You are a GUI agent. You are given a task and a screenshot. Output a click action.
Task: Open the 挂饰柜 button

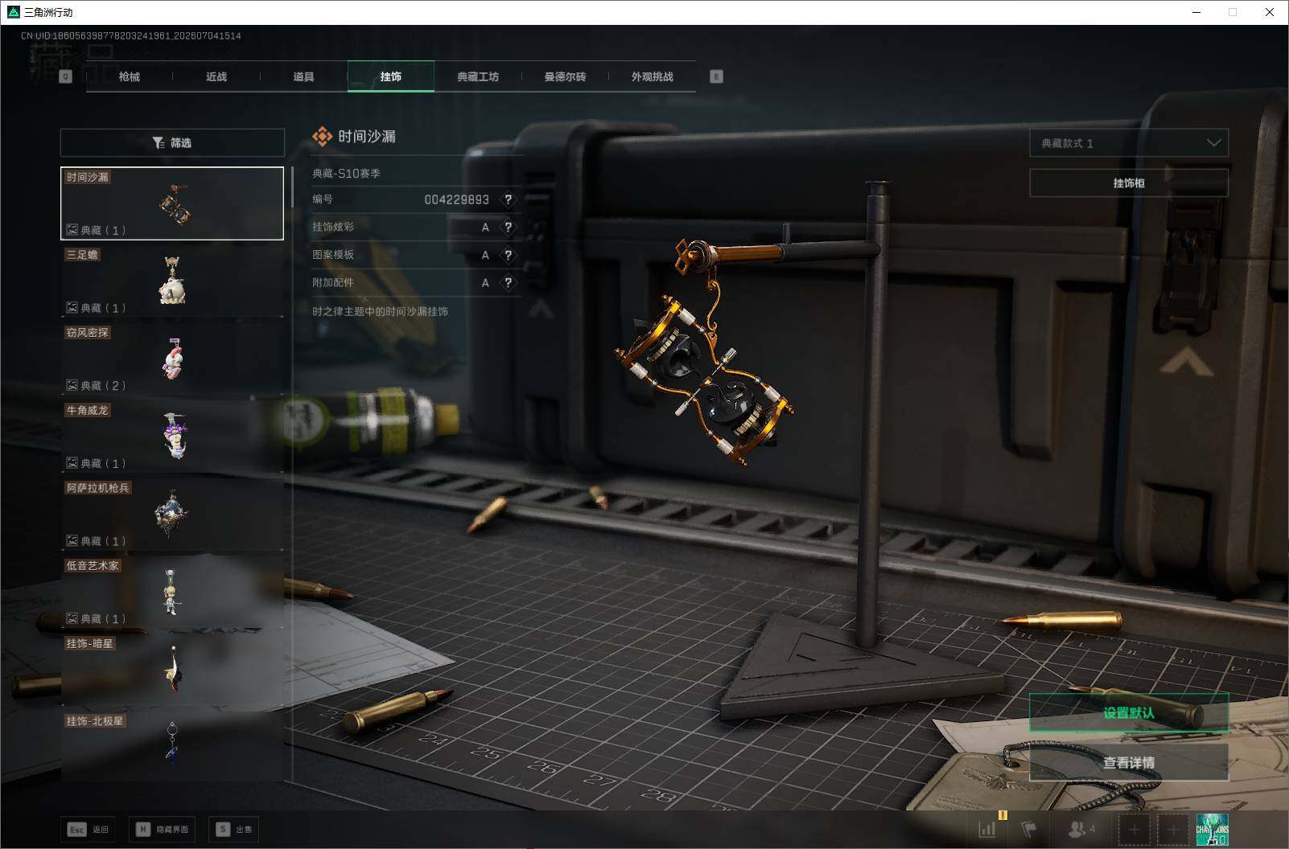1129,183
